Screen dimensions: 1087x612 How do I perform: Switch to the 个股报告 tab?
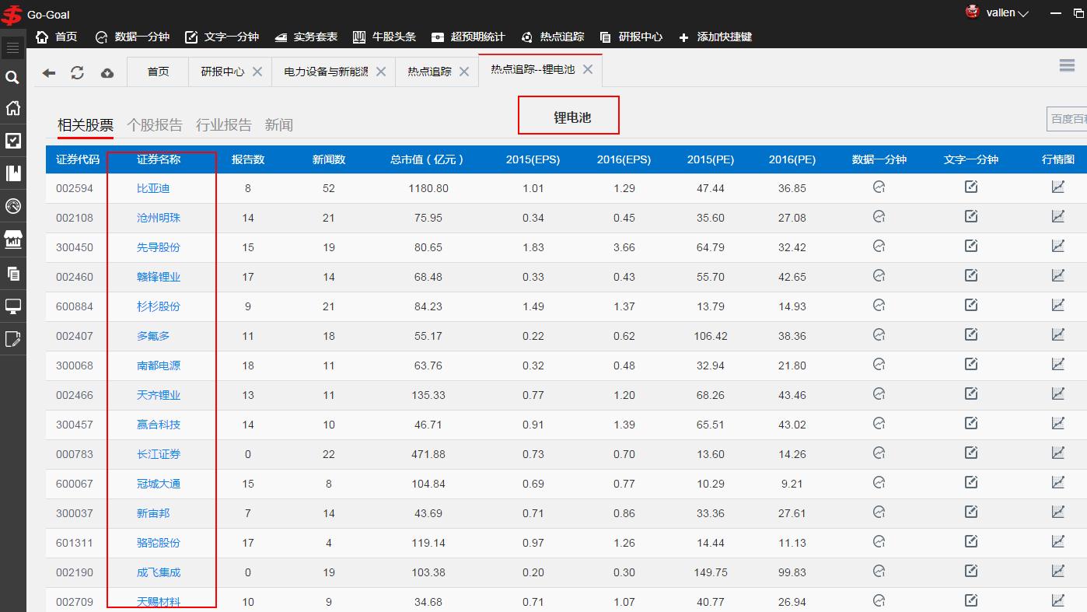click(x=154, y=124)
